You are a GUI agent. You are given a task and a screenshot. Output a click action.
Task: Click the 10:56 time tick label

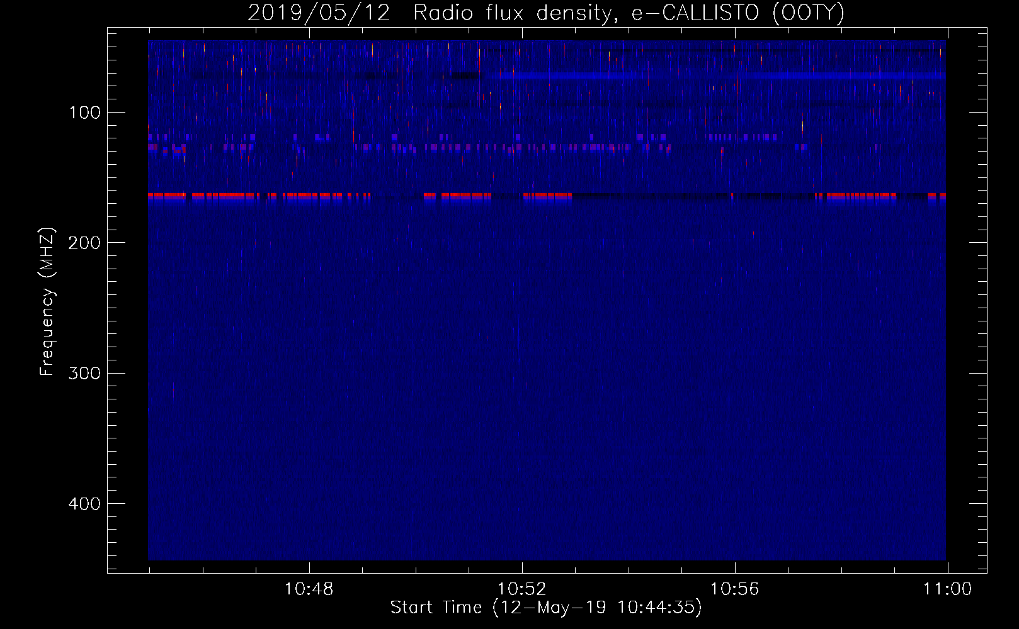(734, 589)
